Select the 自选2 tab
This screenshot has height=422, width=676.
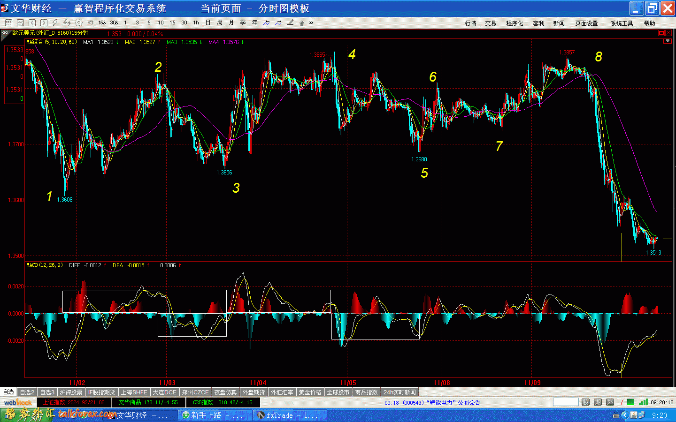(27, 392)
